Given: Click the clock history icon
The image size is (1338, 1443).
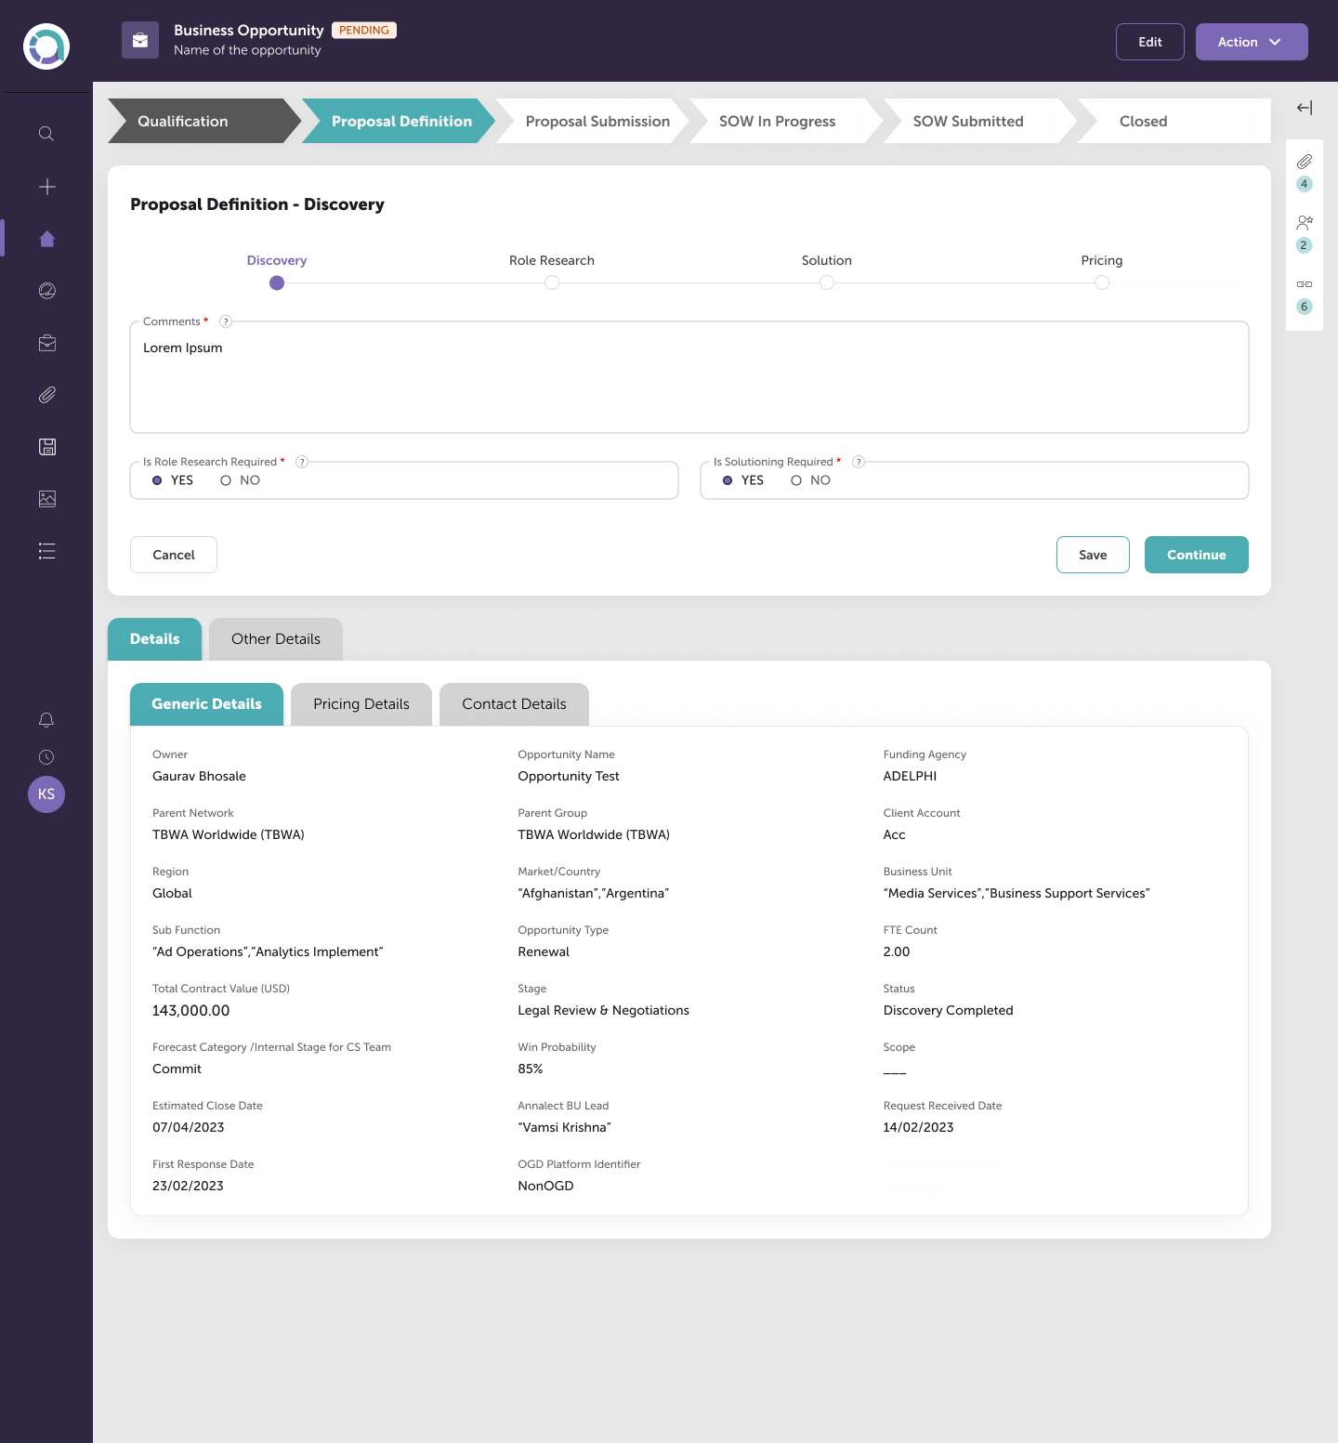Looking at the screenshot, I should (x=46, y=757).
